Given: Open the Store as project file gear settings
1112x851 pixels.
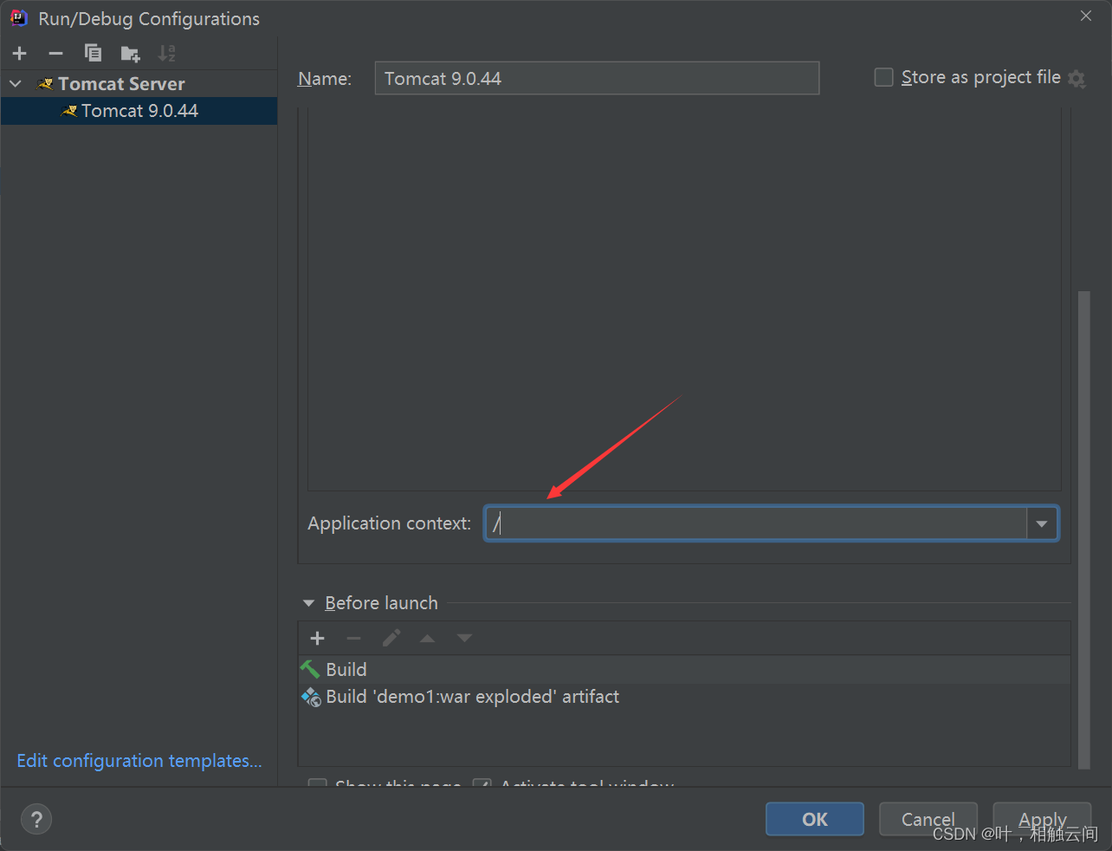Looking at the screenshot, I should [x=1076, y=79].
